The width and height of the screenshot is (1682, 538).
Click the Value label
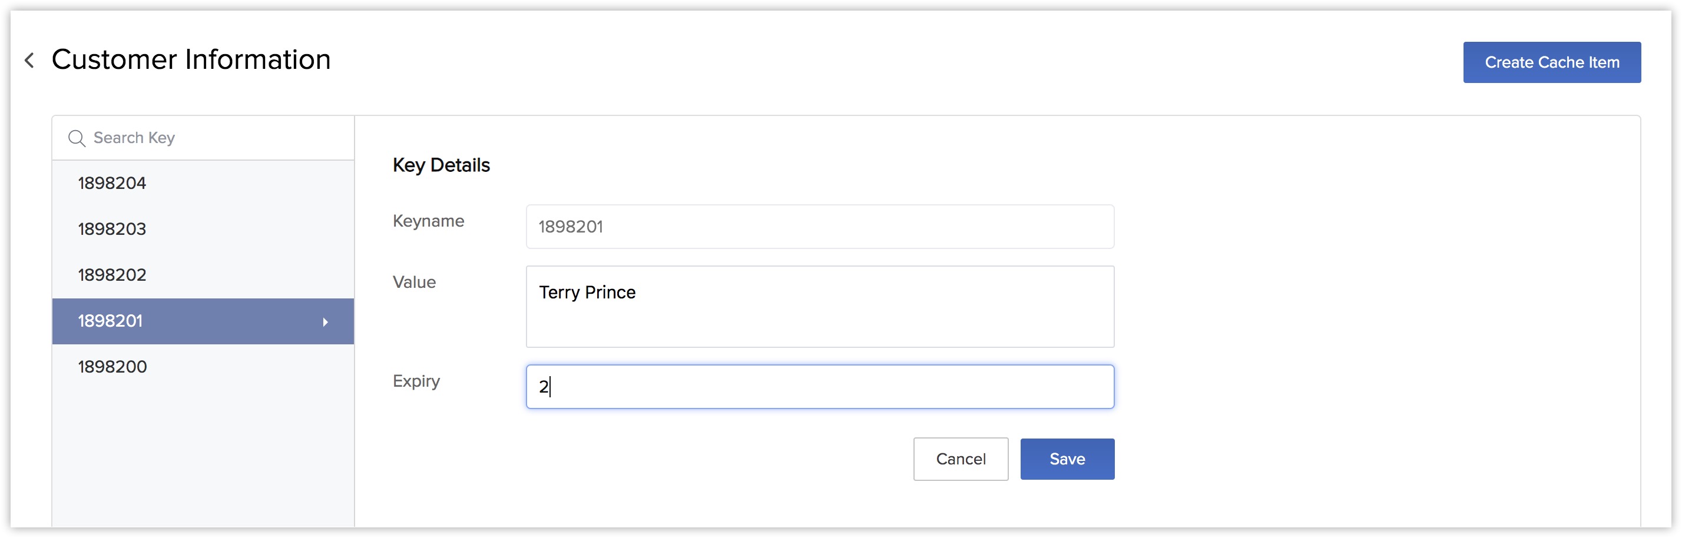(414, 282)
